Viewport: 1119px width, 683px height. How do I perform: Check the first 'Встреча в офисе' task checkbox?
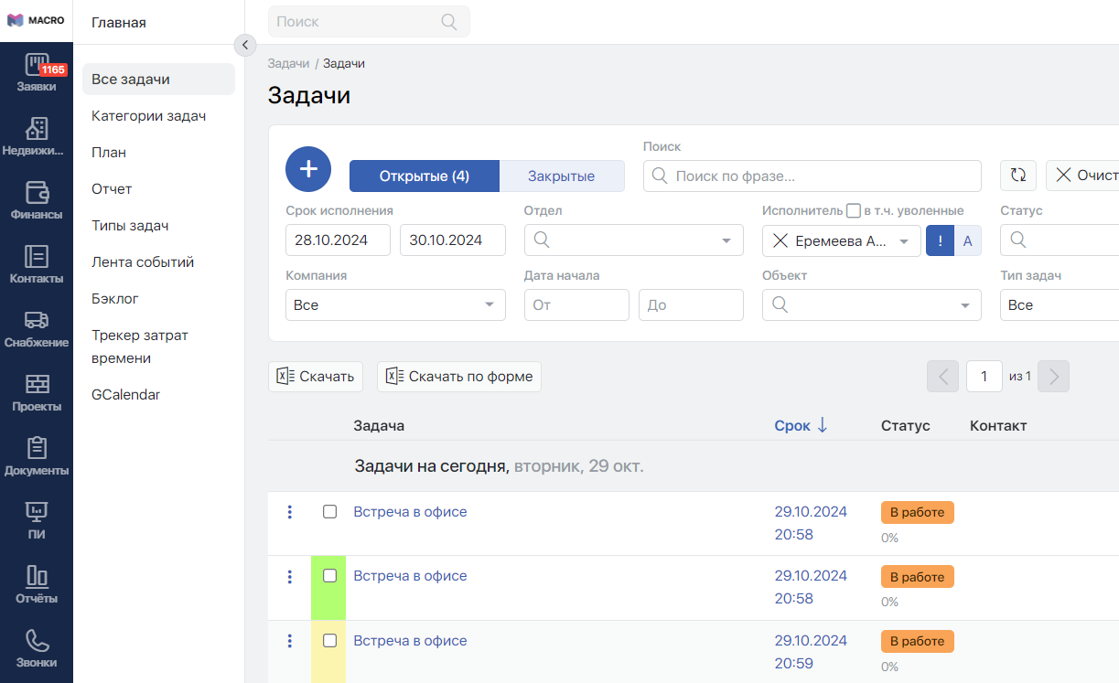pyautogui.click(x=329, y=512)
